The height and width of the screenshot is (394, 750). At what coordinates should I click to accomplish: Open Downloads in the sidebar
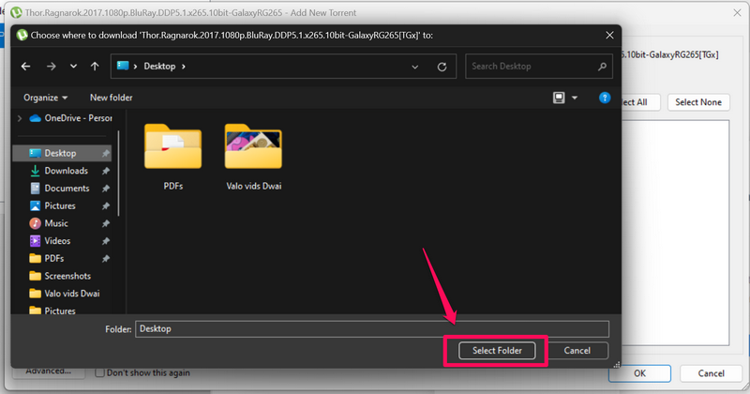(x=62, y=171)
